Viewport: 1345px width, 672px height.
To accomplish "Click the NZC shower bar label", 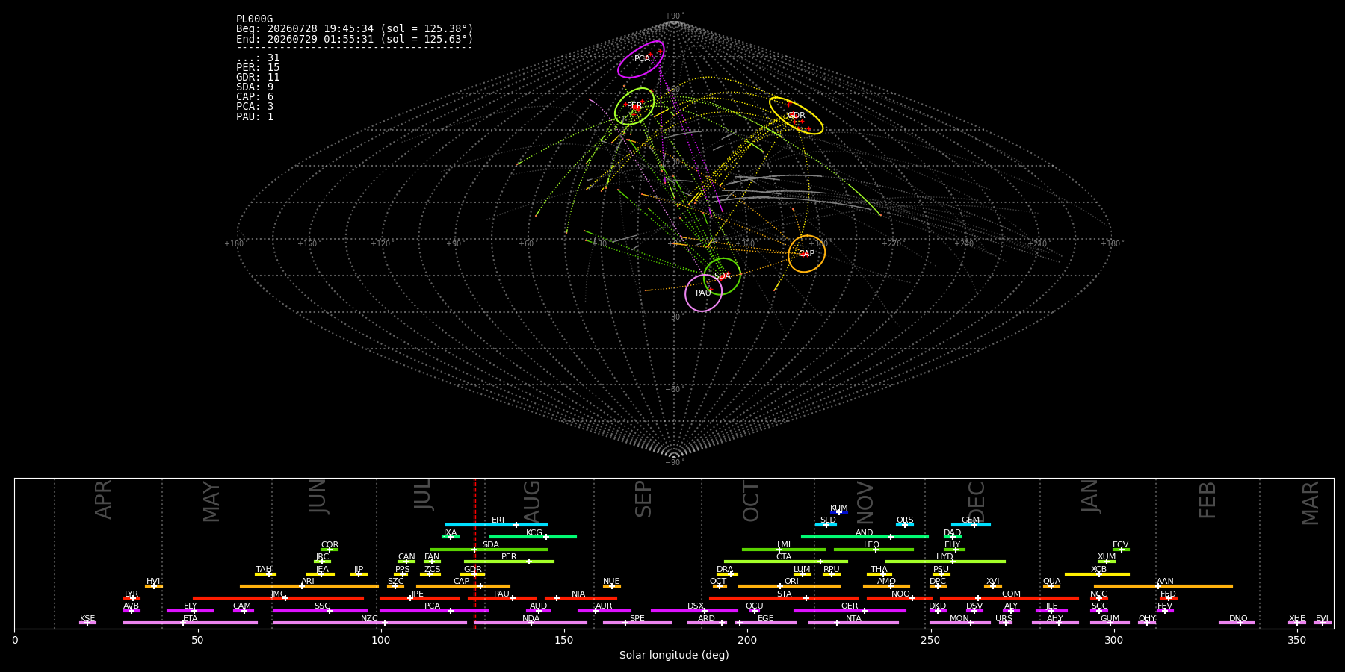I will coord(369,619).
